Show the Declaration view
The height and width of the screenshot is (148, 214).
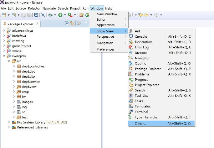click(x=162, y=42)
